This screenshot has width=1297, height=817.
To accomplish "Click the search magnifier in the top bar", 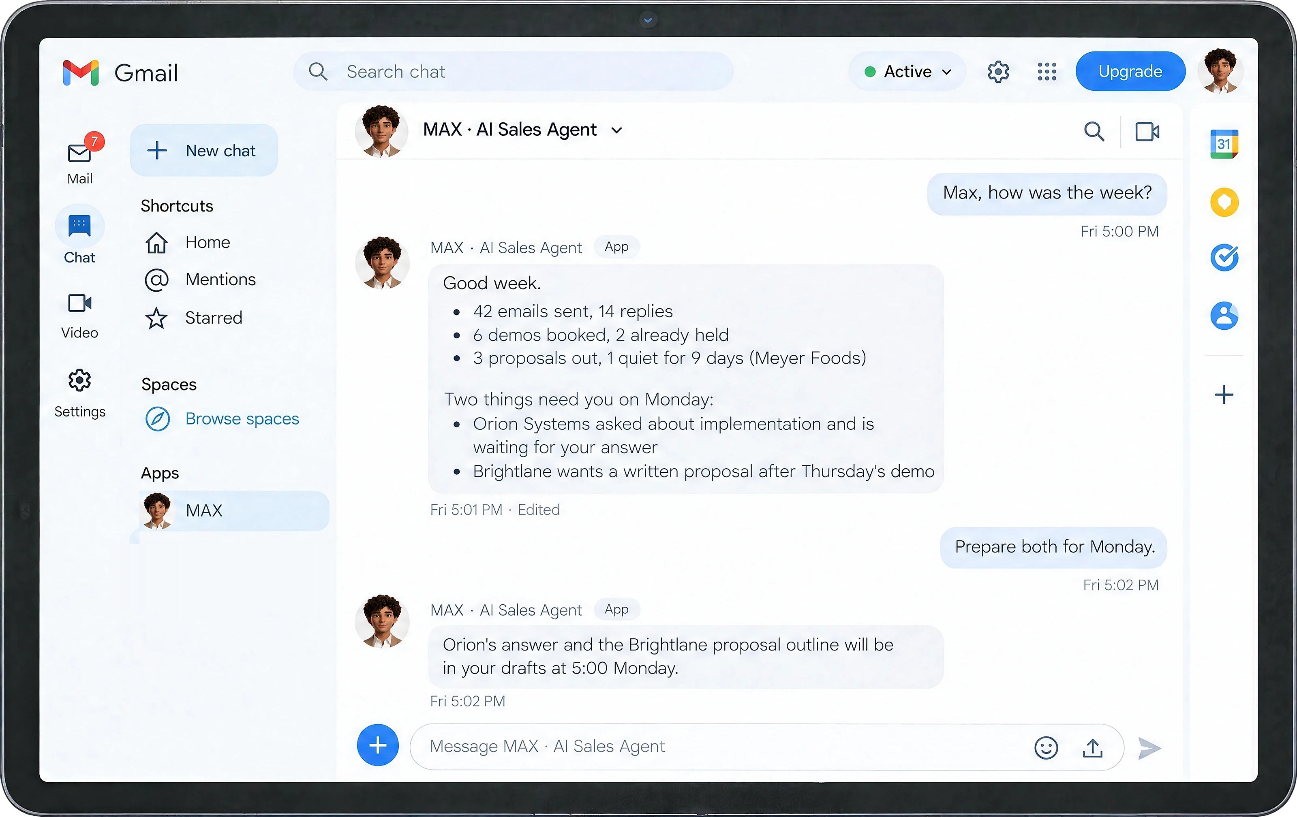I will [318, 72].
